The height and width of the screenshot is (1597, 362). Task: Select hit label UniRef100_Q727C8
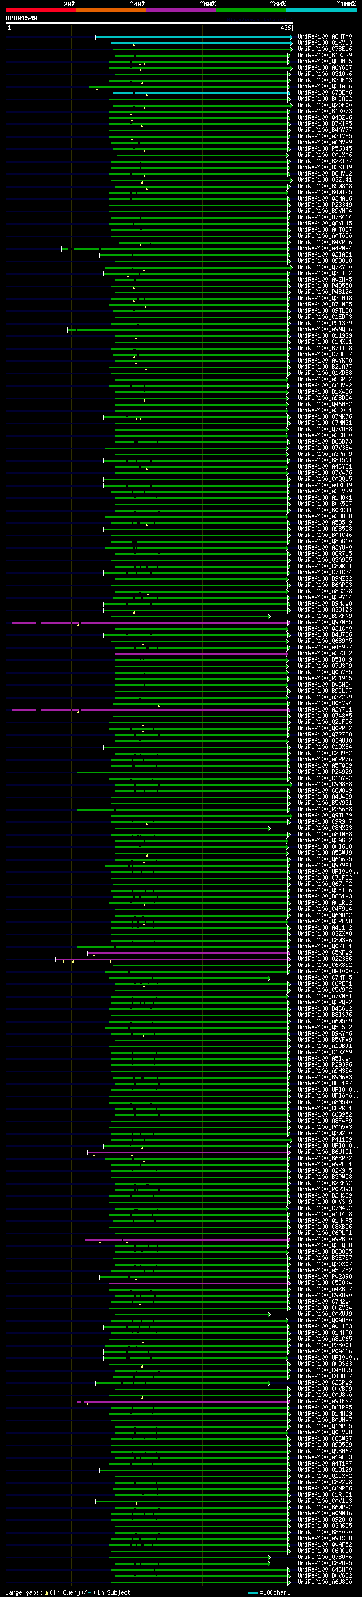point(324,735)
